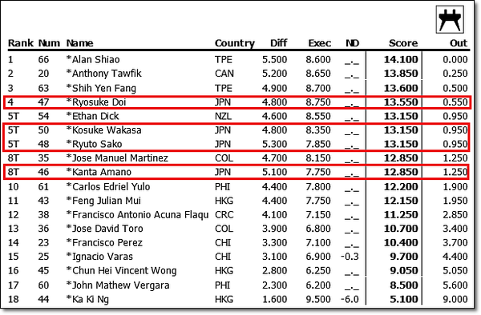Image resolution: width=481 pixels, height=315 pixels.
Task: Click Ryuto Sako's score 13.150
Action: [401, 144]
